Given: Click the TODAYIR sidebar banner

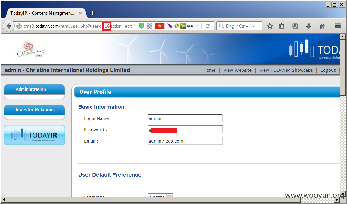Looking at the screenshot, I should click(x=34, y=135).
